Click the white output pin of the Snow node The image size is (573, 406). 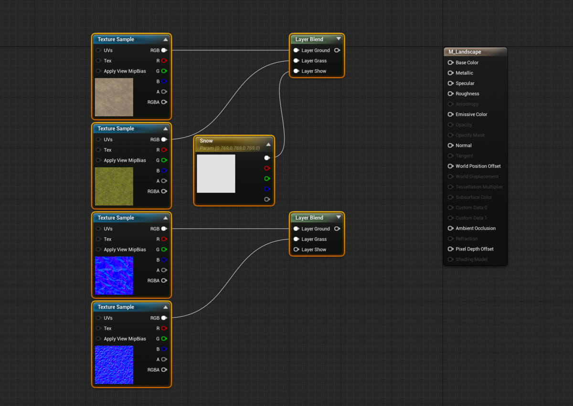[x=267, y=158]
